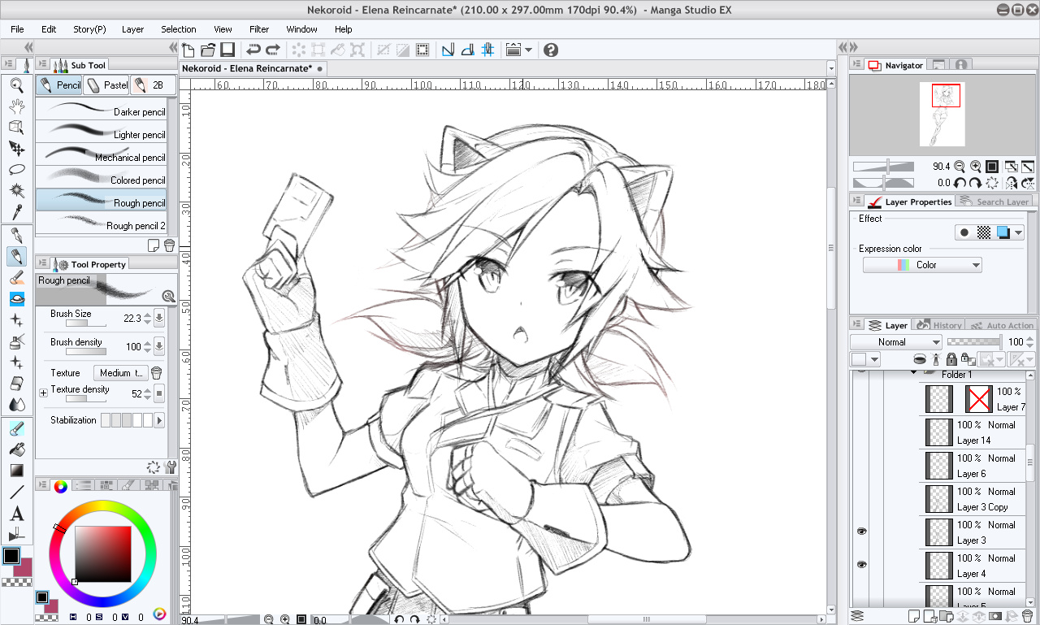Screen dimensions: 1040x625
Task: Toggle Border effect circle icon
Action: pyautogui.click(x=964, y=232)
